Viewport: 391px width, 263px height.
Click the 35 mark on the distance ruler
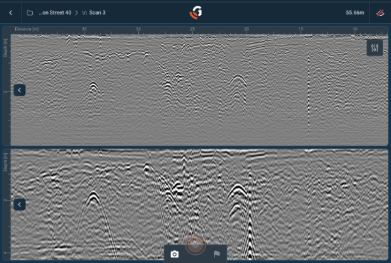85,29
